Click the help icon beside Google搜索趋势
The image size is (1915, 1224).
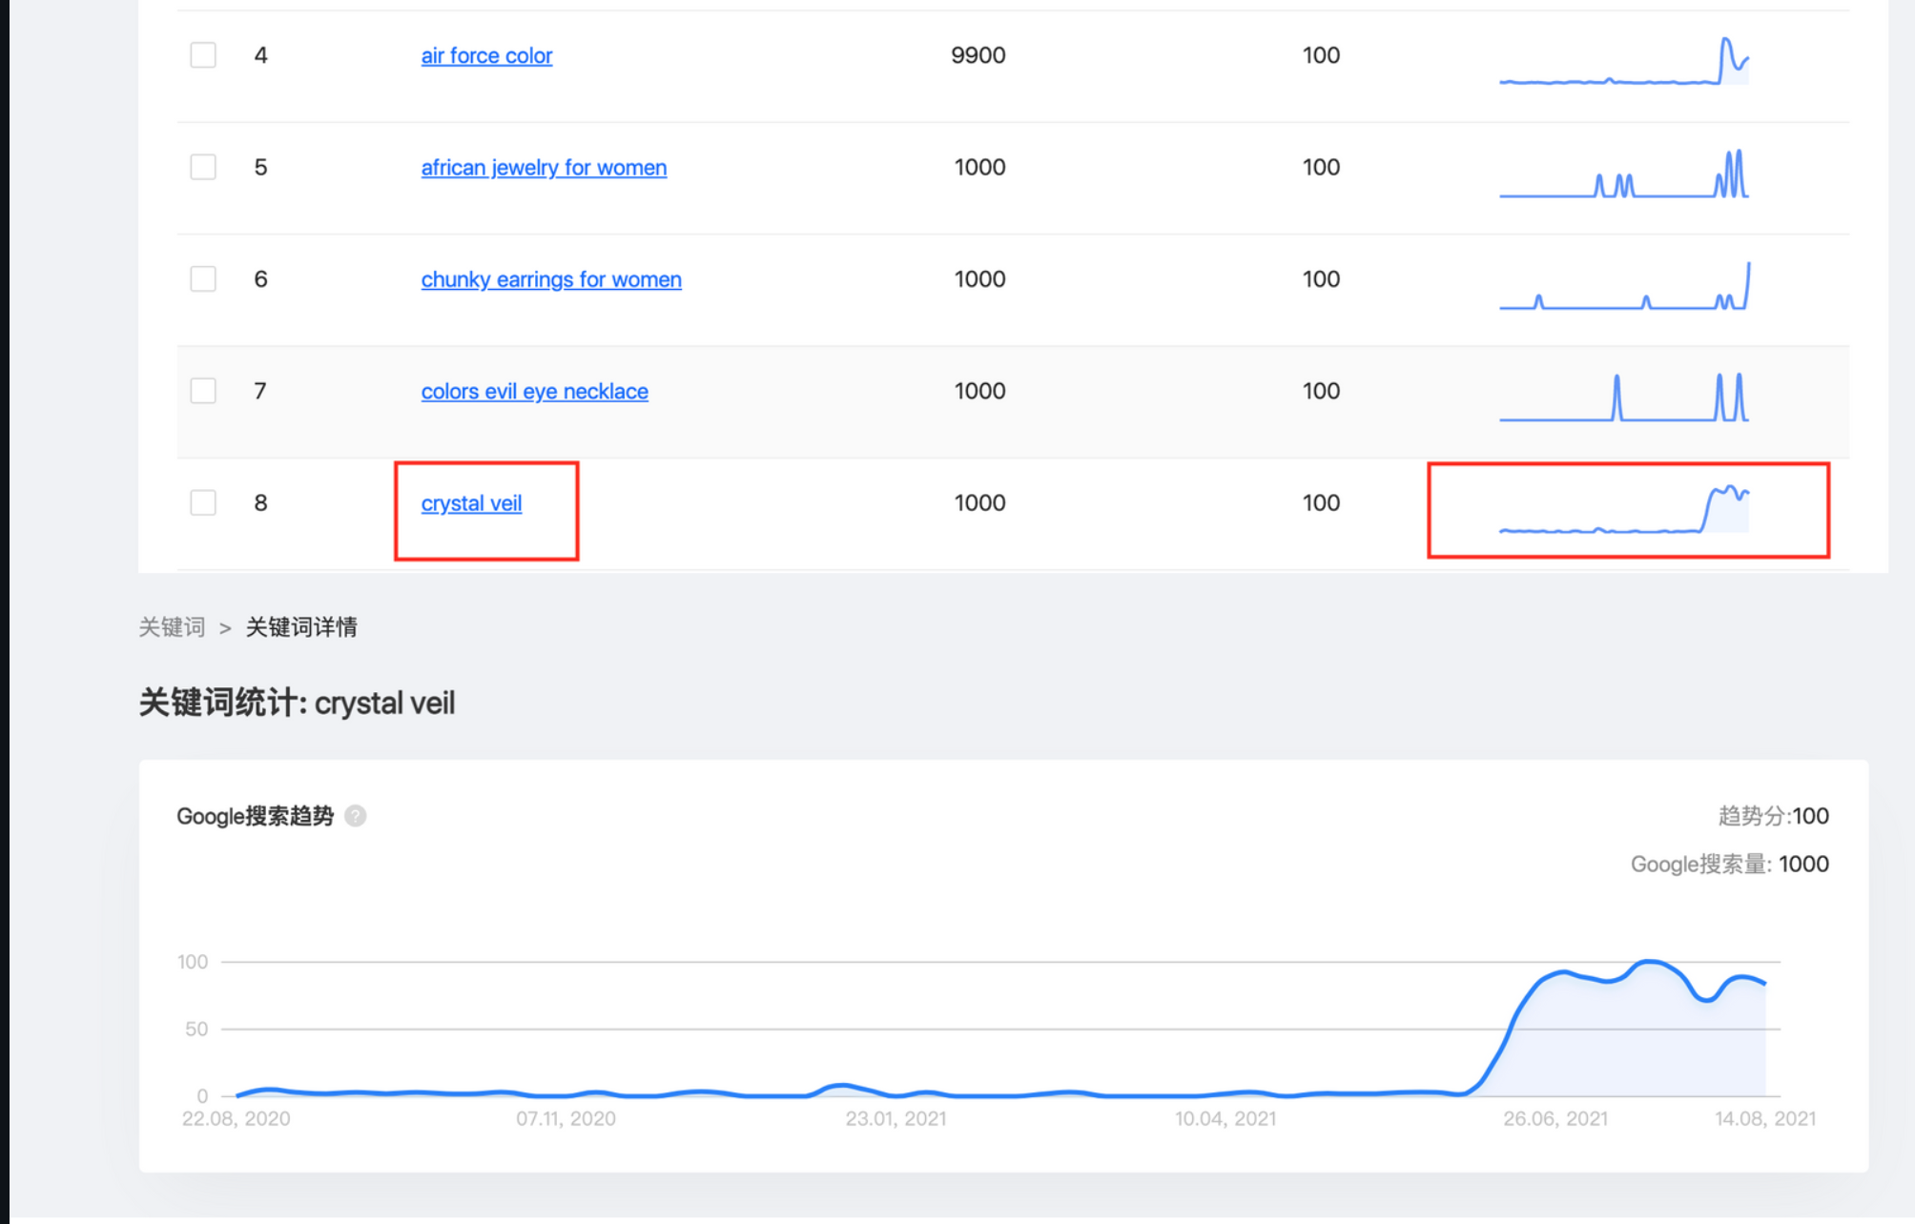[355, 816]
